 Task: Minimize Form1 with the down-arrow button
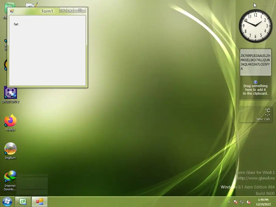[63, 10]
